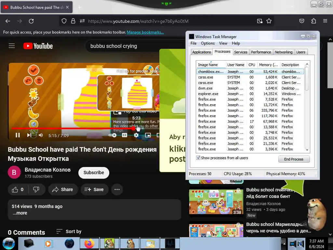The image size is (333, 250).
Task: Mute the video volume
Action: 41,135
